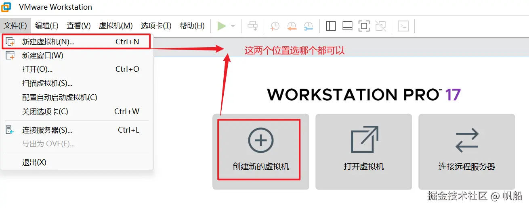Toggle the thumbnail bar layout icon

point(347,26)
